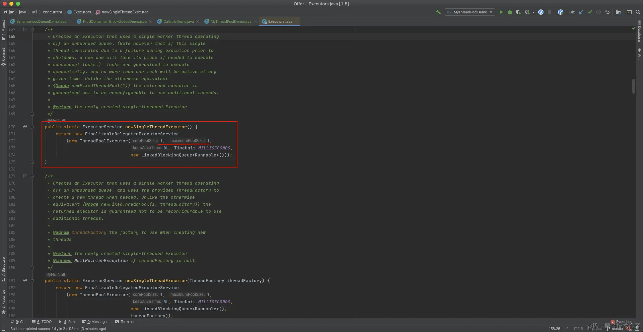Click the annotation gutter icon on line 191
Screen dimensions: 643x332
click(x=25, y=280)
